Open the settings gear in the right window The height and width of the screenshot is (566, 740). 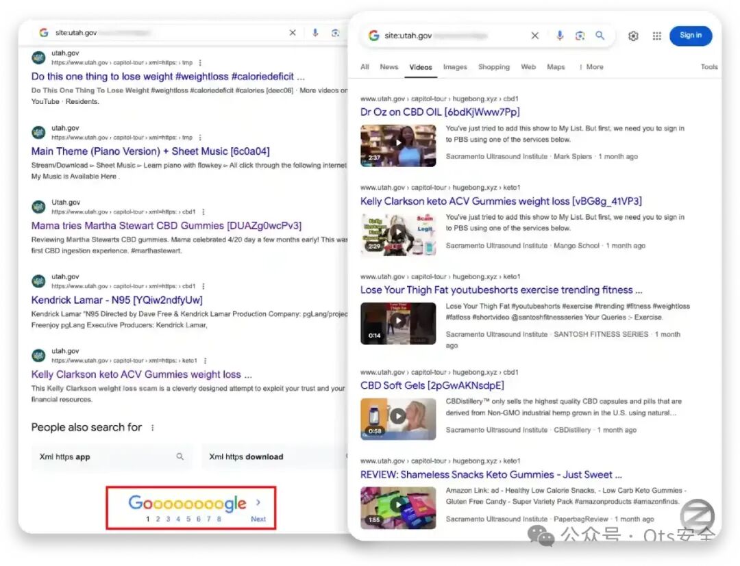coord(633,36)
